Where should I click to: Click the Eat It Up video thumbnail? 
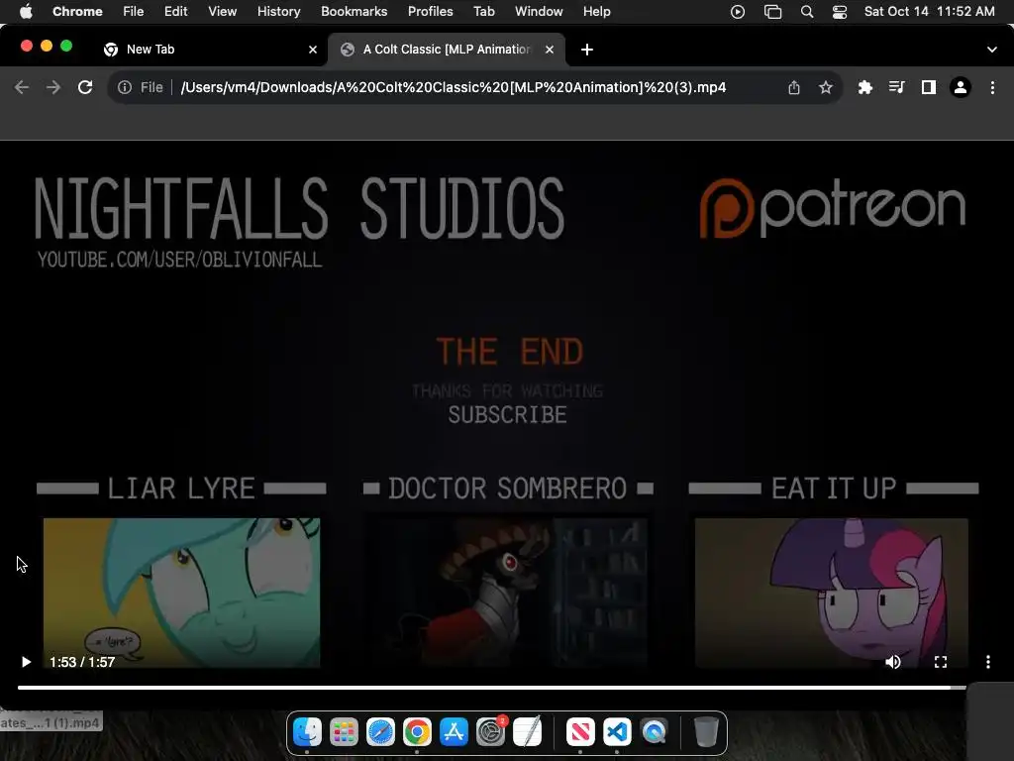(x=832, y=593)
